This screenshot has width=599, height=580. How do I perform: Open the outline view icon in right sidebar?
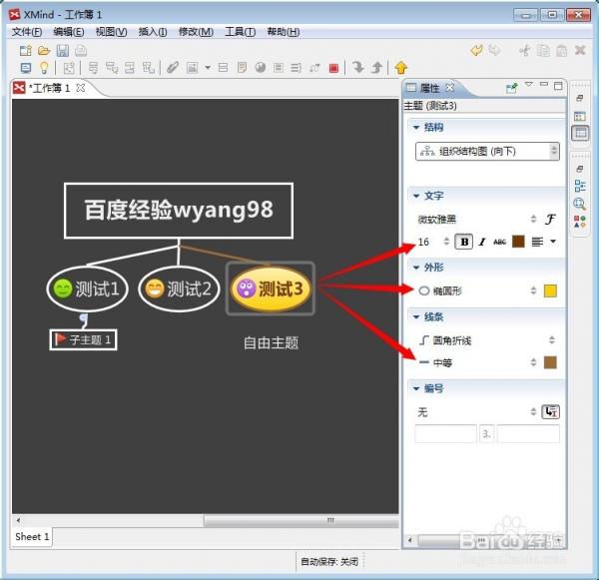(x=580, y=186)
